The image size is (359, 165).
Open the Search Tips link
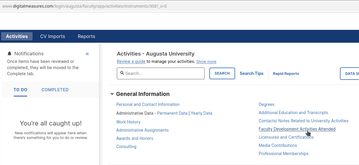(x=252, y=73)
